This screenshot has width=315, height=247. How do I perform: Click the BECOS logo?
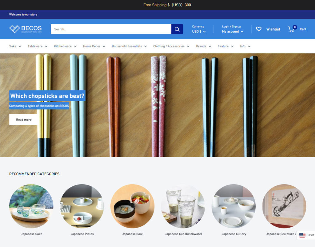[x=26, y=29]
